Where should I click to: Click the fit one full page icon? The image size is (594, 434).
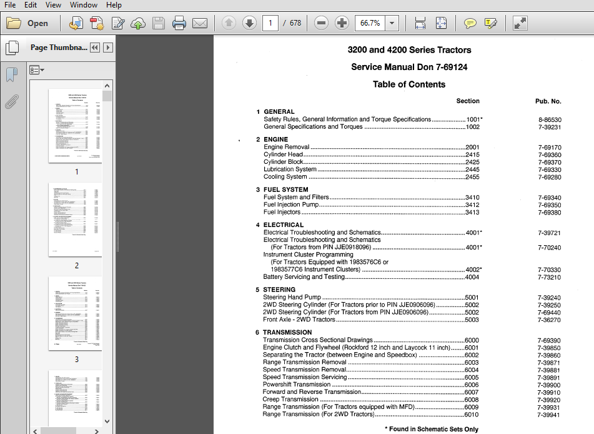click(442, 23)
